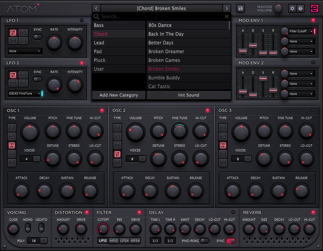This screenshot has width=323, height=251.
Task: Select the square waveform for OSC 1
Action: 12,154
